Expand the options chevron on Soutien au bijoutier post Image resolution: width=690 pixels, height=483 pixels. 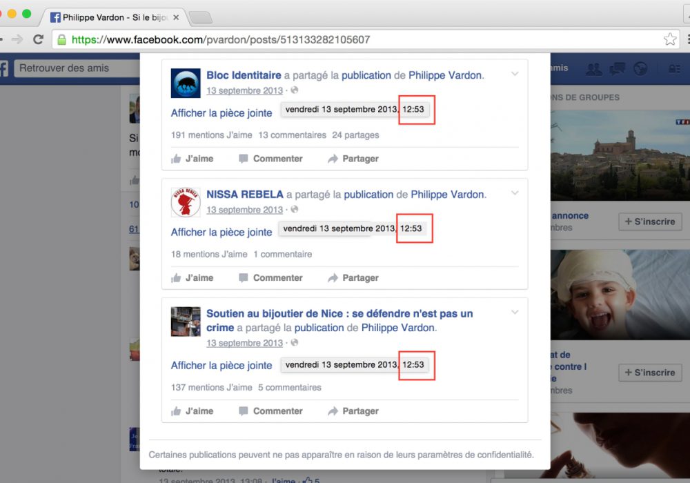click(515, 313)
